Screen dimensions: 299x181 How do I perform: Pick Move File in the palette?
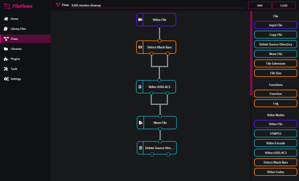pyautogui.click(x=276, y=54)
